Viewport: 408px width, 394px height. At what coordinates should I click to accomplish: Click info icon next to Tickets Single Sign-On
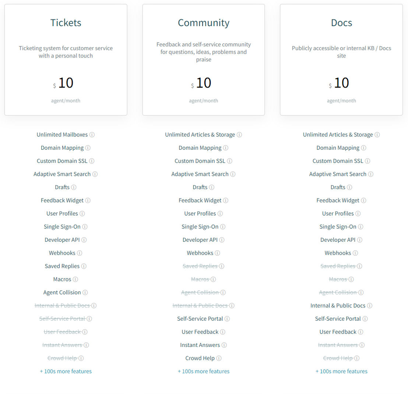coord(85,227)
